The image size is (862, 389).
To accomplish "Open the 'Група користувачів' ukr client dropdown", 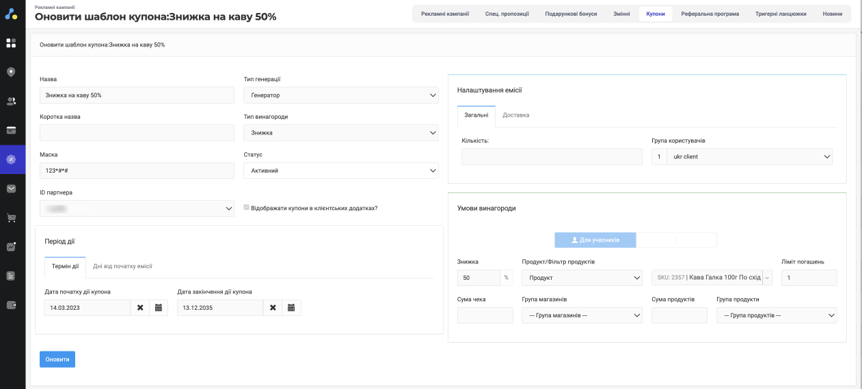I will point(749,157).
